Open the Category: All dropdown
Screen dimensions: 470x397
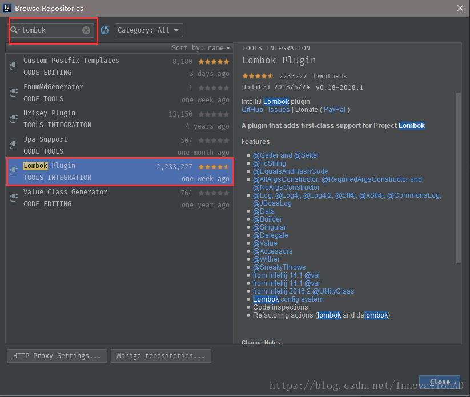148,30
